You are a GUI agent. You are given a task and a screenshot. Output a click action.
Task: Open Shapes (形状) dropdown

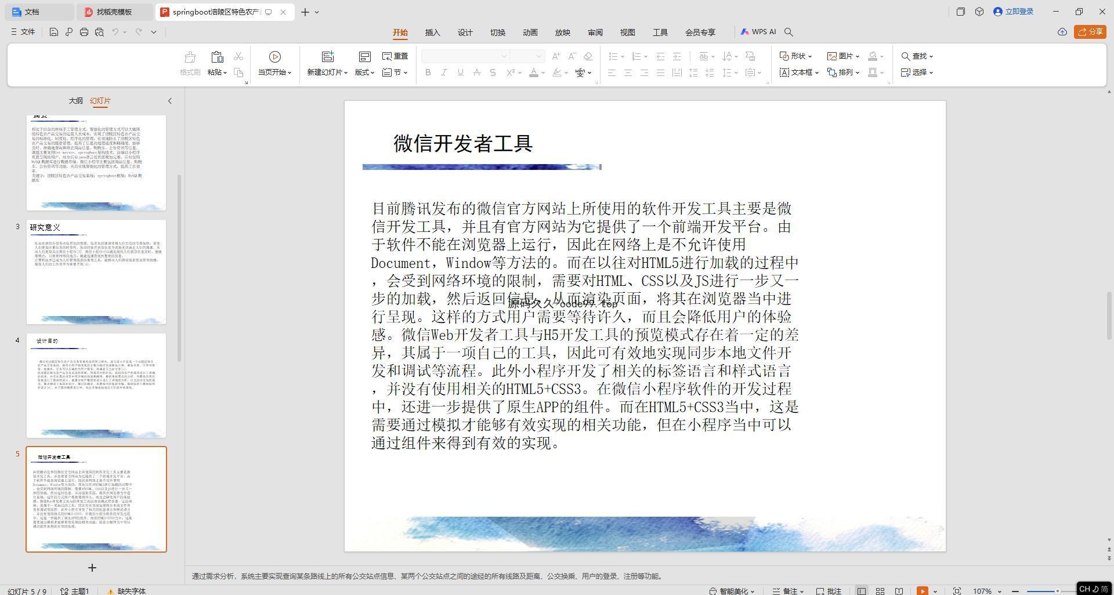point(795,56)
